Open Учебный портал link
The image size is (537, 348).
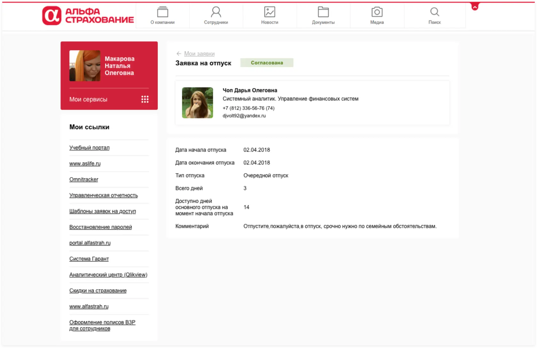point(89,148)
